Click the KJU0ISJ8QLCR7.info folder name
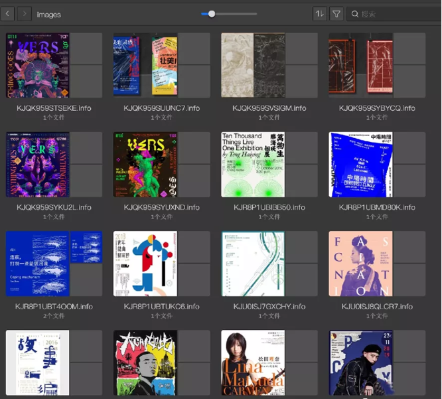This screenshot has height=399, width=442. pyautogui.click(x=377, y=307)
